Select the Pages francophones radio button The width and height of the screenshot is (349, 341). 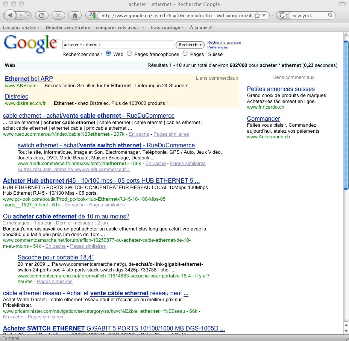129,54
